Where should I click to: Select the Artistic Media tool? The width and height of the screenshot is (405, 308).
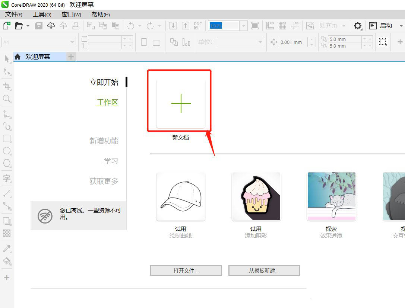[7, 126]
